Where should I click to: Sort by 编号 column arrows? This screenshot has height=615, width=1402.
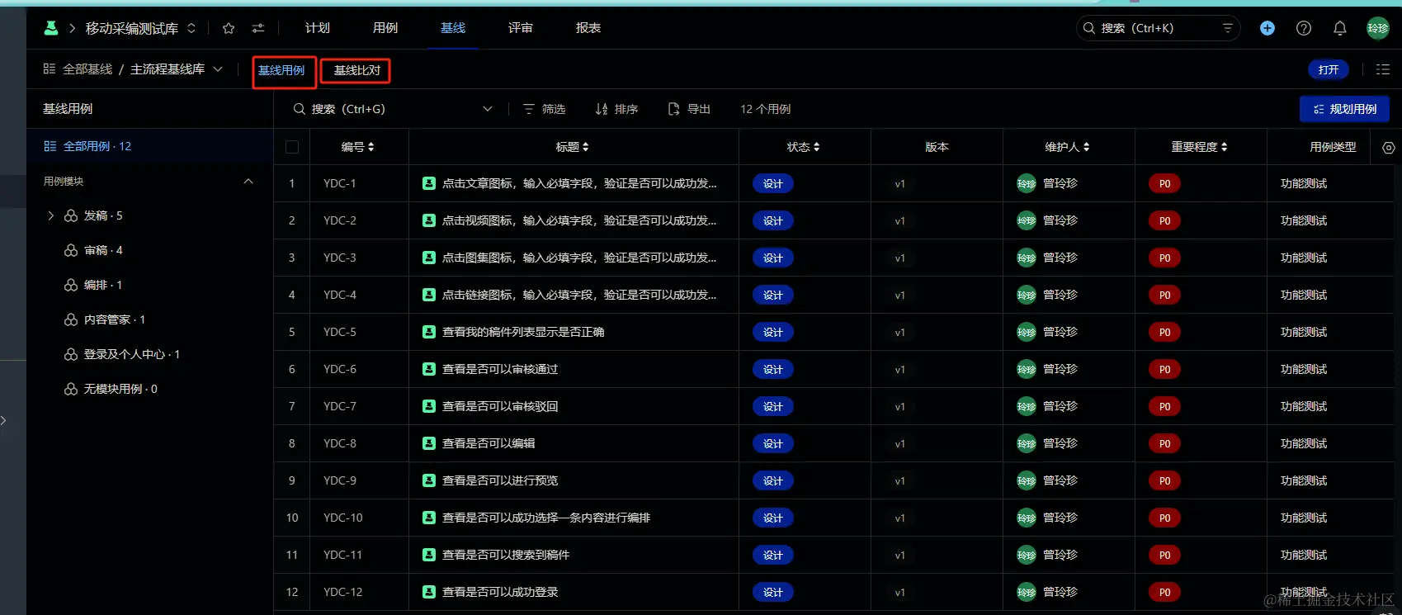(x=371, y=147)
